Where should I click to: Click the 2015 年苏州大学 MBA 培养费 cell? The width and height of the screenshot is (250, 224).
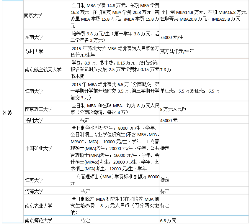tap(115, 51)
